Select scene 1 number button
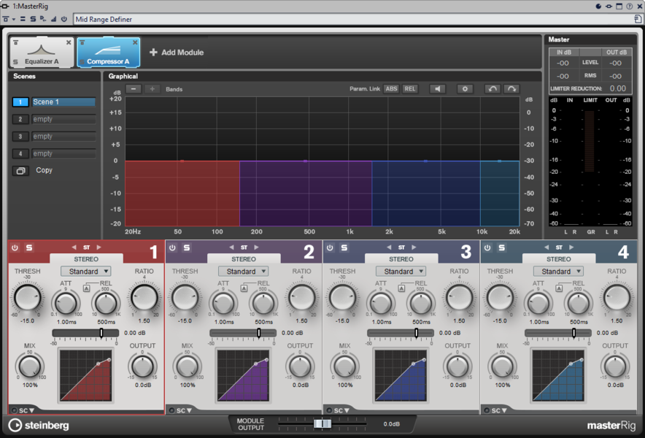The width and height of the screenshot is (645, 438). pyautogui.click(x=20, y=102)
